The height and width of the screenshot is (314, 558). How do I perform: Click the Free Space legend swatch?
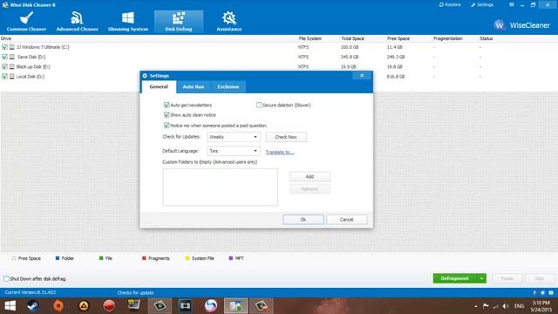14,258
